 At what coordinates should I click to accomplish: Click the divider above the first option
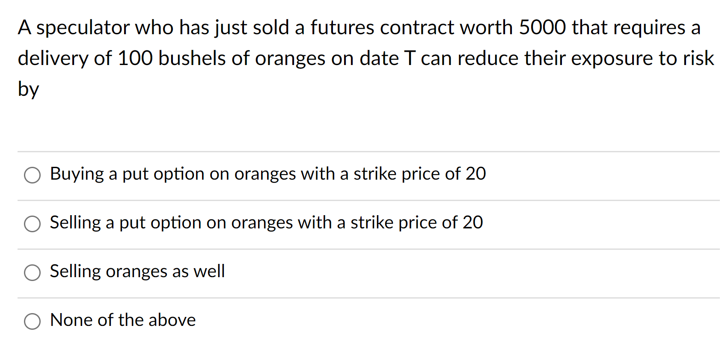click(x=362, y=151)
